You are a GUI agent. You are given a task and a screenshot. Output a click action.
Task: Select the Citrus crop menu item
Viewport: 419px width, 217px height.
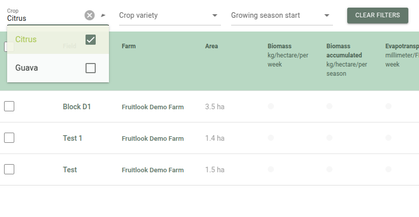pos(26,40)
